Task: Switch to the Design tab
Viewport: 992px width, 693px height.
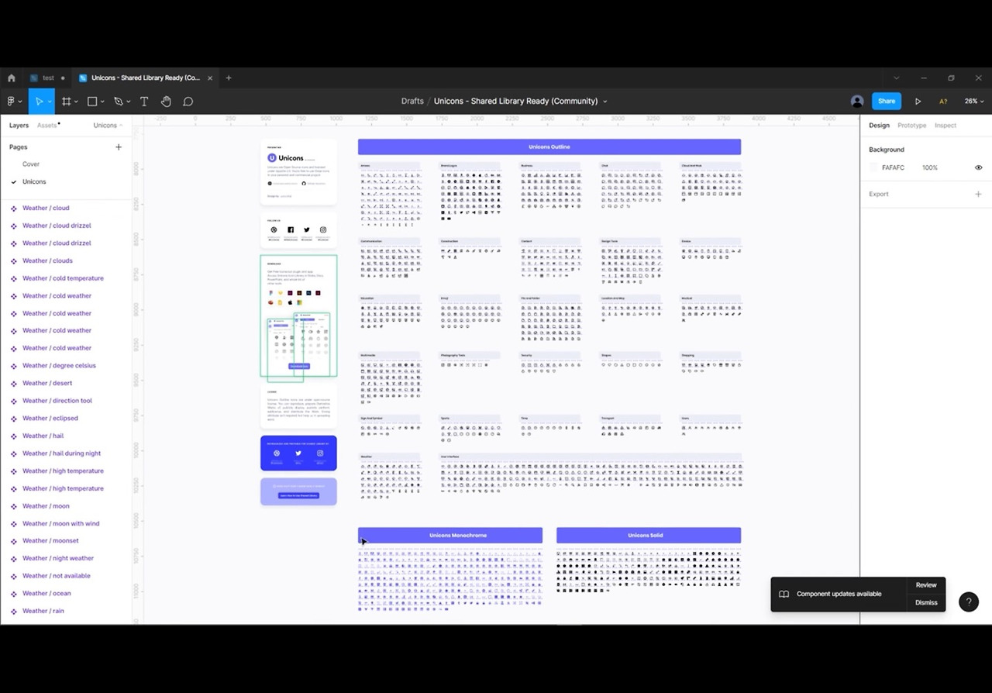Action: point(879,126)
